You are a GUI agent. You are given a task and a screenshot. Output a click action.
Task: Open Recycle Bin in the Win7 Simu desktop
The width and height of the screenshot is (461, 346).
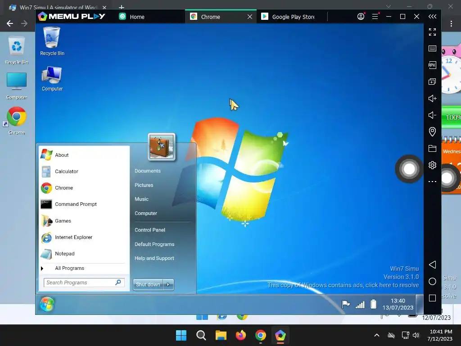tap(52, 41)
